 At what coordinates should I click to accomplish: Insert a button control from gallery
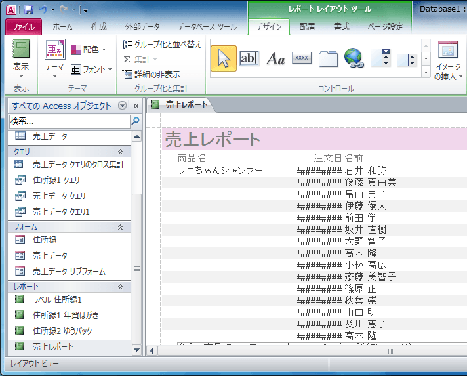click(302, 58)
